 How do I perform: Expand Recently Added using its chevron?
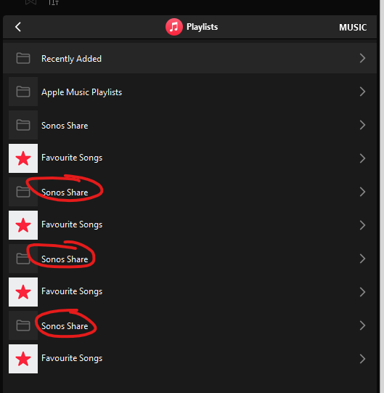click(362, 58)
